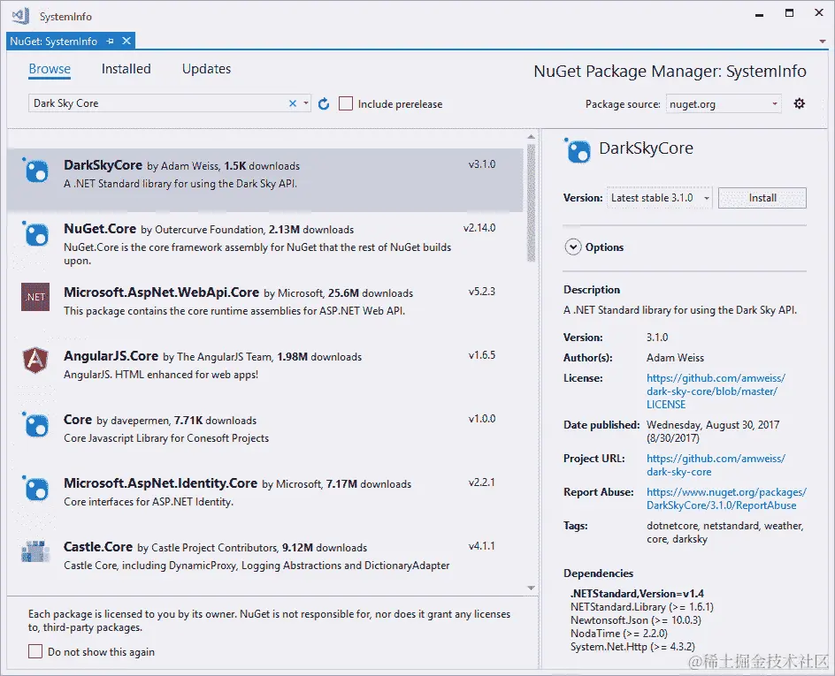835x676 pixels.
Task: Click the NodaTime dependency entry
Action: [x=619, y=634]
